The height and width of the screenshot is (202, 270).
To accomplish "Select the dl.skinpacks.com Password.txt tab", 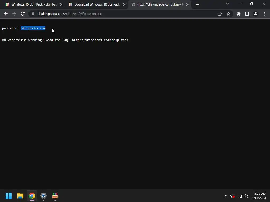I will click(x=160, y=4).
